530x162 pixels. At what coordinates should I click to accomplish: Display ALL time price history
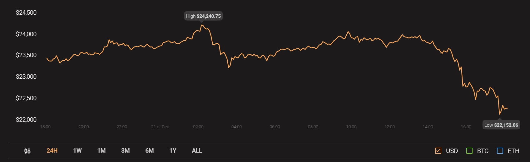tap(197, 151)
